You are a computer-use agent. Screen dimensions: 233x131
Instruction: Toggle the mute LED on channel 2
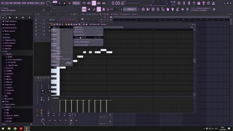36,24
